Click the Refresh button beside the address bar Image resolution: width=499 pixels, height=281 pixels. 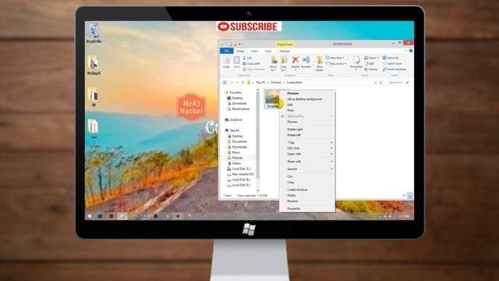381,83
